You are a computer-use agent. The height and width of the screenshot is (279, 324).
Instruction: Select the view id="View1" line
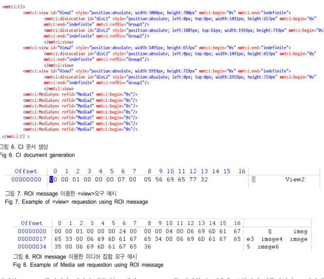[x=157, y=13]
